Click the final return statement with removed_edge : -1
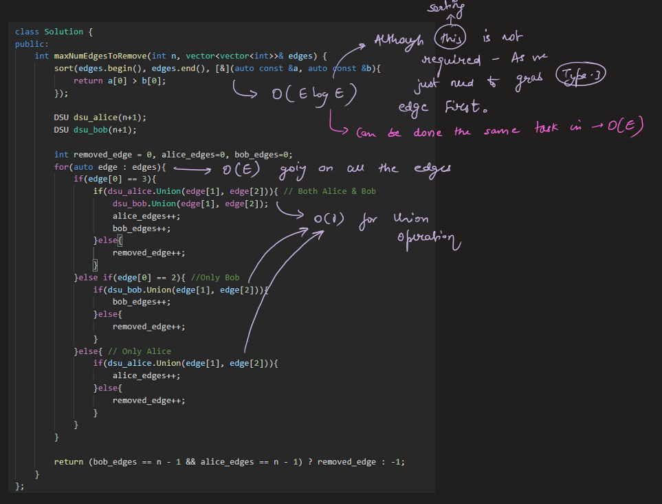 (x=229, y=462)
